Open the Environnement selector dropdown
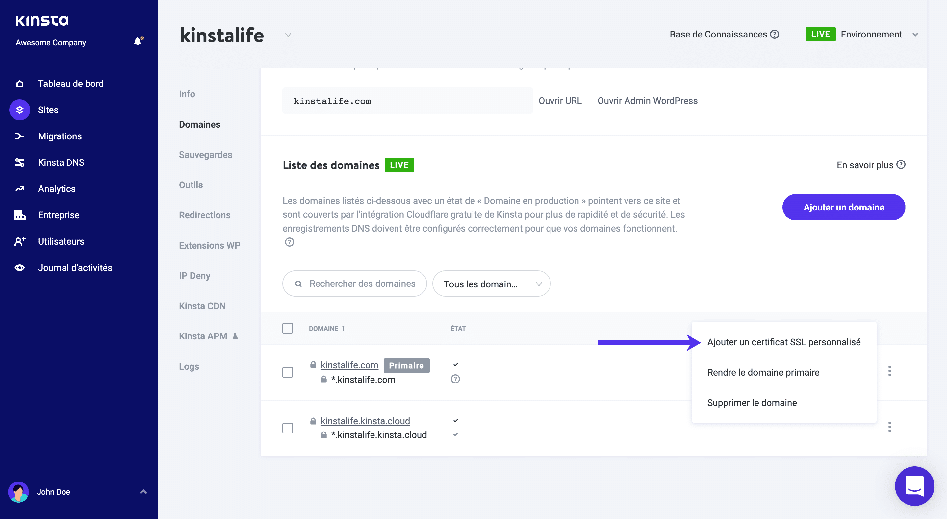The image size is (947, 519). (x=915, y=34)
